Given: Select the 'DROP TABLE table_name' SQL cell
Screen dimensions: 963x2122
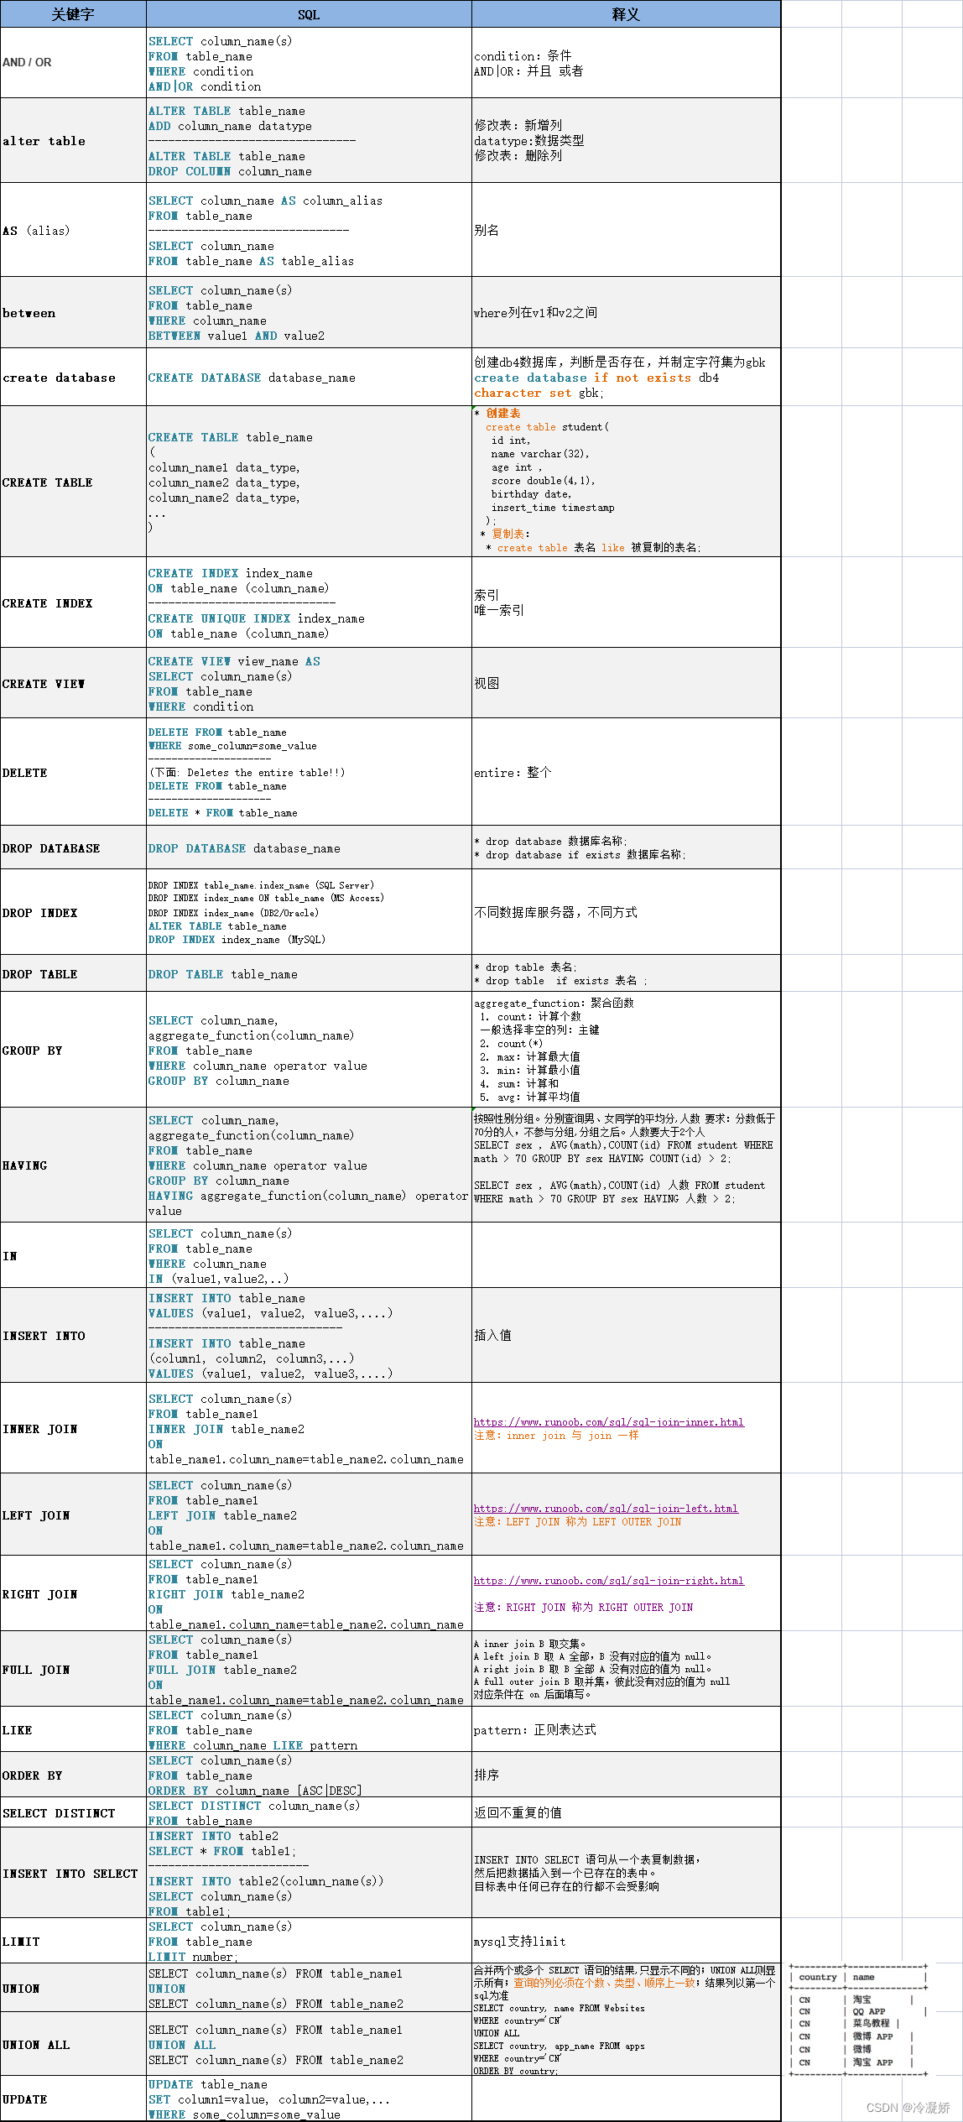Looking at the screenshot, I should pyautogui.click(x=309, y=973).
